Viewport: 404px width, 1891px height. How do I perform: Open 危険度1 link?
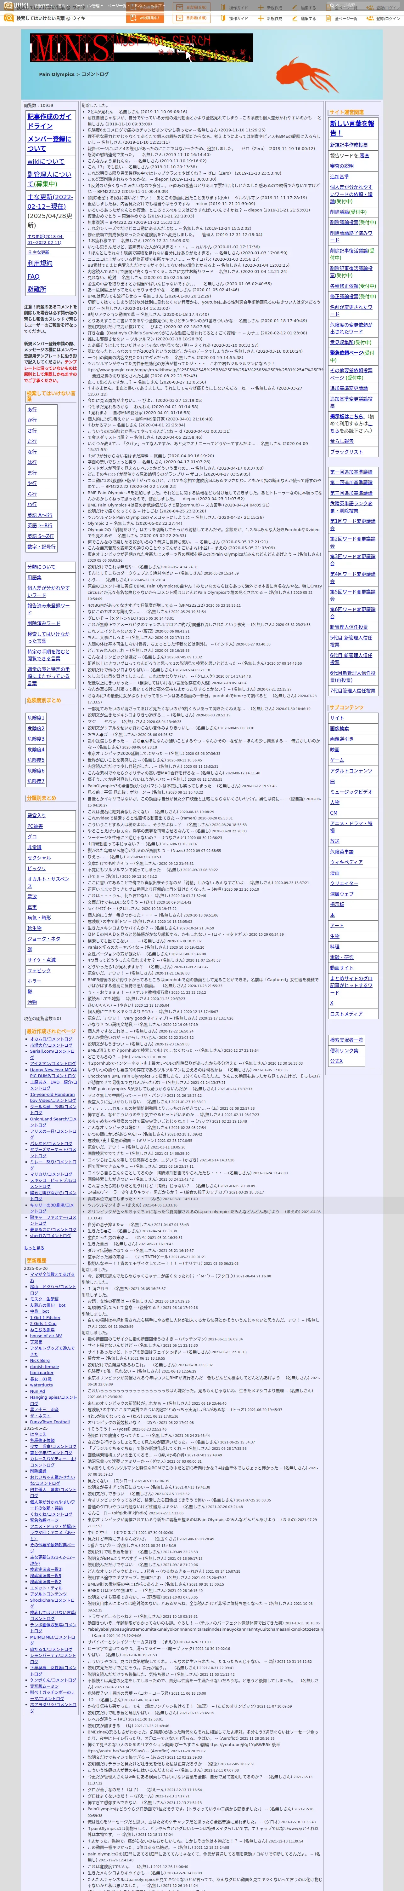click(x=36, y=718)
